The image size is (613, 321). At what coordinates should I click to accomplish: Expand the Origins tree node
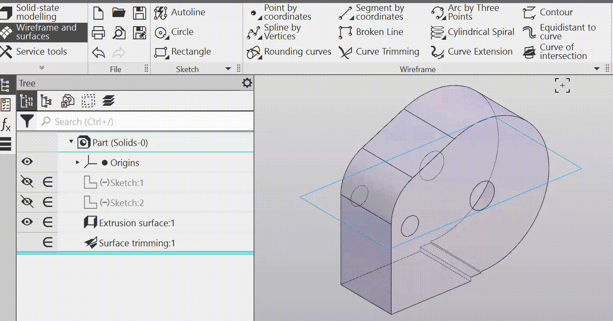pos(78,162)
